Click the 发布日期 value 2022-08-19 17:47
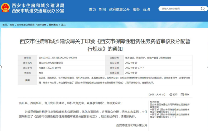 (134, 68)
